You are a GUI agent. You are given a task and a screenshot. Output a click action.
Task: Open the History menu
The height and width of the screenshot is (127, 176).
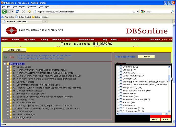click(x=22, y=7)
